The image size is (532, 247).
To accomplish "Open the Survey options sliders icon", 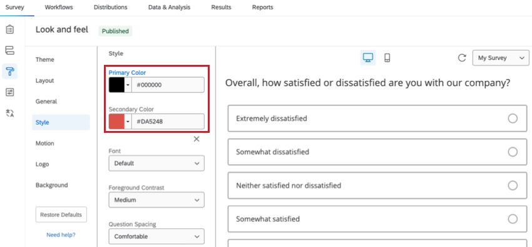I will [x=10, y=92].
